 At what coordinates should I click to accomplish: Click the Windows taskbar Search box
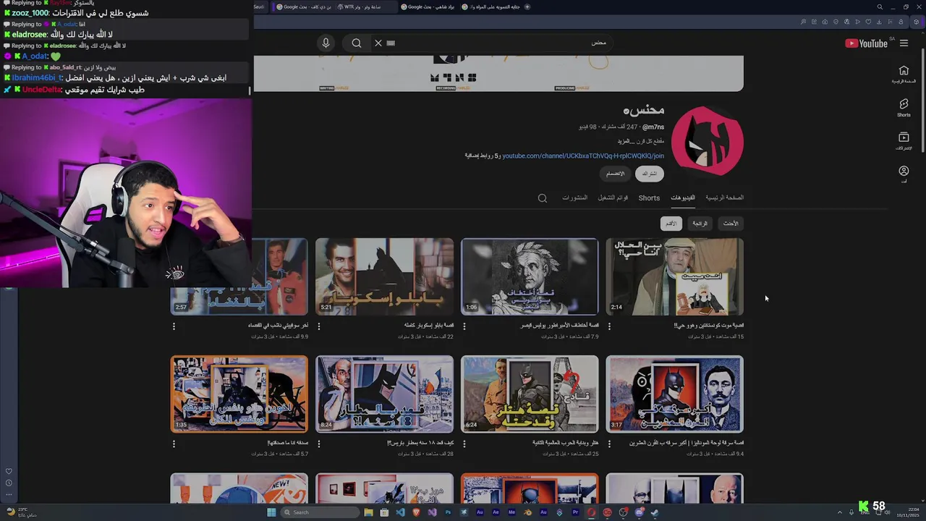tap(320, 512)
